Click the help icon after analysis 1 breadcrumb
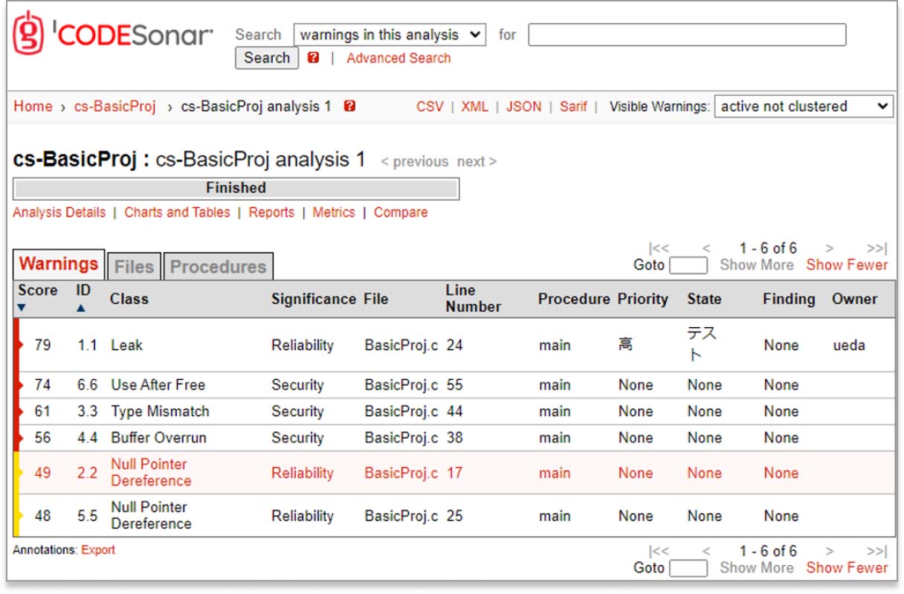 pyautogui.click(x=349, y=106)
